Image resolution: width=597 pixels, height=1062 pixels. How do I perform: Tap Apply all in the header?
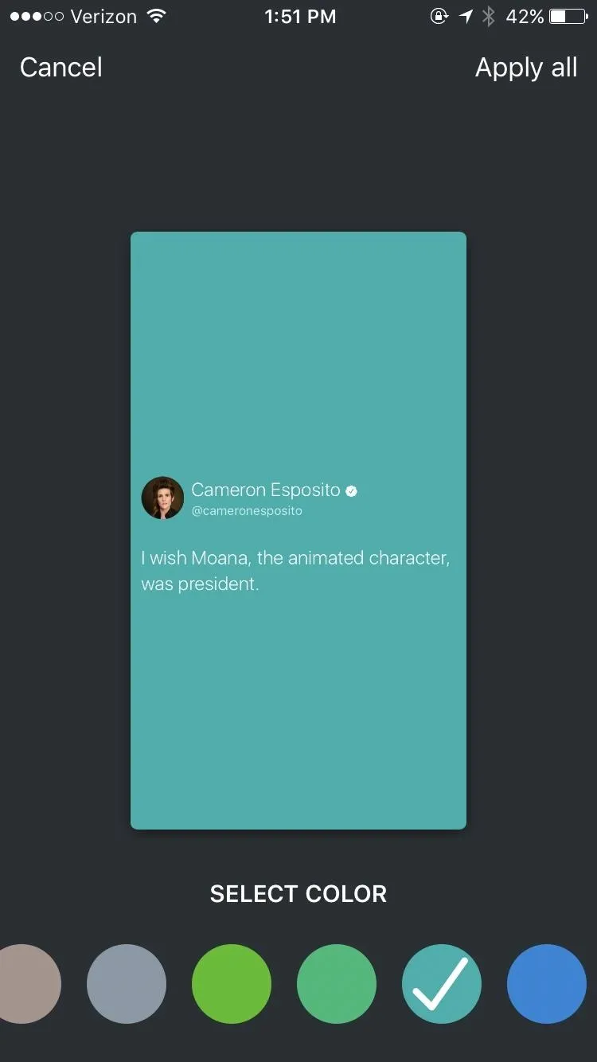[526, 68]
